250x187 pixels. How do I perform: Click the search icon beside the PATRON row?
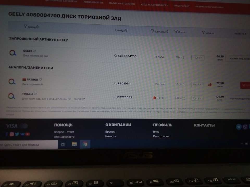[x=12, y=82]
